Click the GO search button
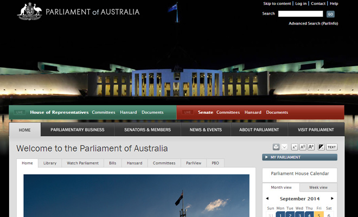The height and width of the screenshot is (217, 358). 330,14
